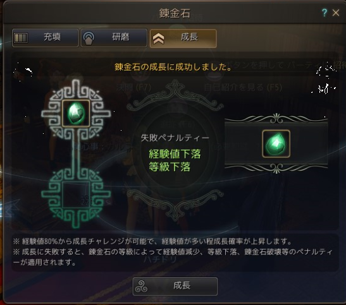The width and height of the screenshot is (346, 305).
Task: Click the 経験値下落 penalty text
Action: (175, 154)
